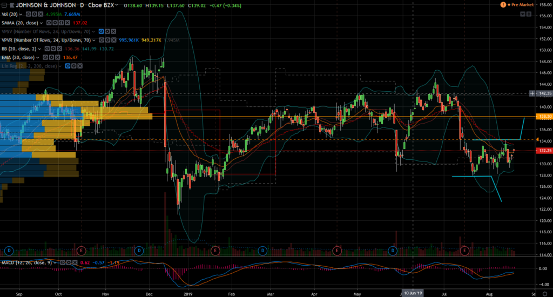This screenshot has width=553, height=297.
Task: Toggle SMMA indicator visibility eye
Action: (x=49, y=23)
